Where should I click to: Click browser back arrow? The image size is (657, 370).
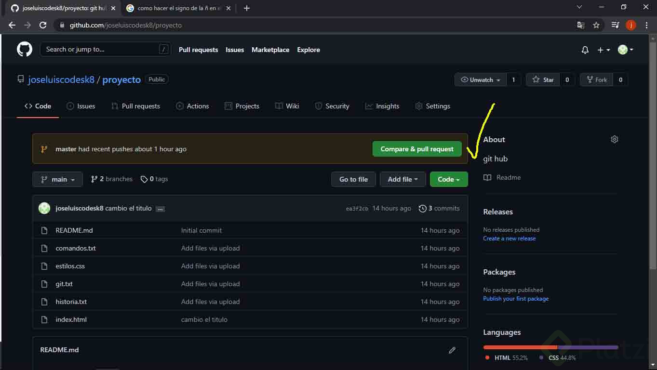12,25
